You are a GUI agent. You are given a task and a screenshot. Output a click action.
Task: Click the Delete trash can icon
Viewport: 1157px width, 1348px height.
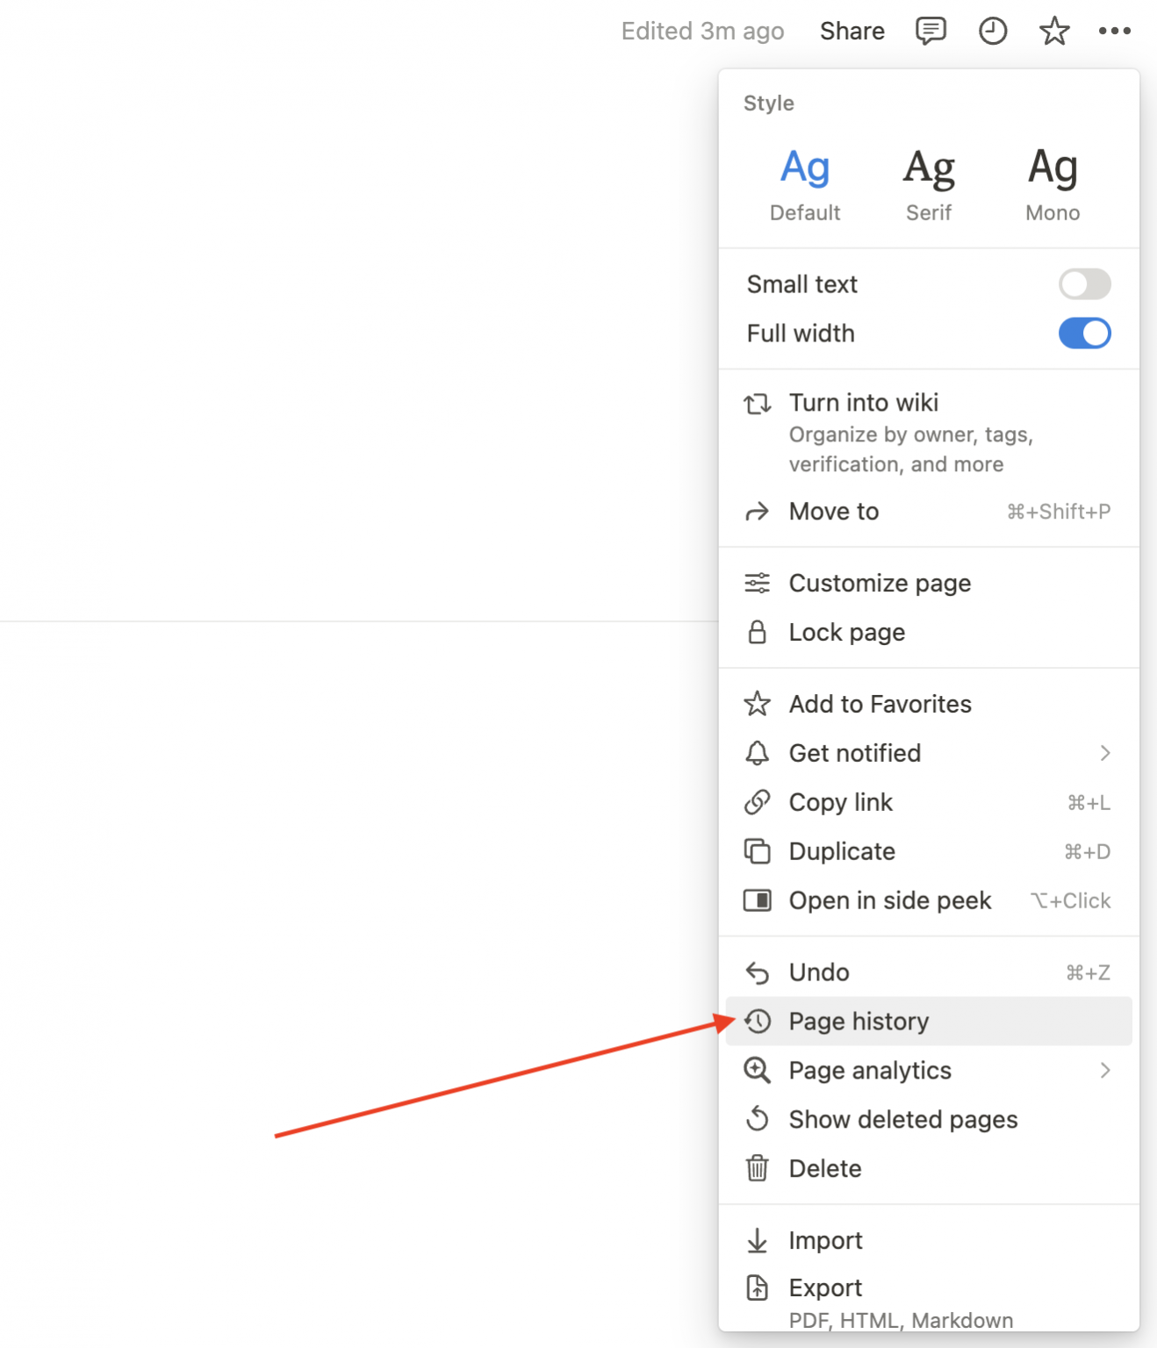point(758,1168)
